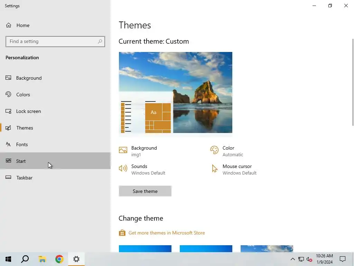Select the Fonts settings page
354x266 pixels.
pyautogui.click(x=55, y=144)
